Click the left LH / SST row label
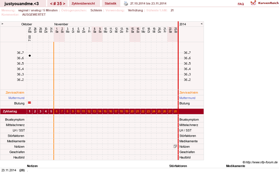Image resolution: width=279 pixels, height=177 pixels. pyautogui.click(x=19, y=130)
